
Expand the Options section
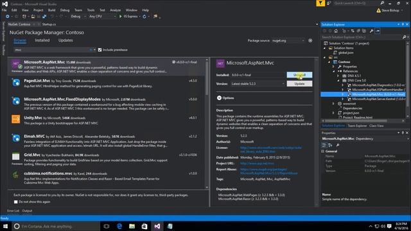[220, 98]
